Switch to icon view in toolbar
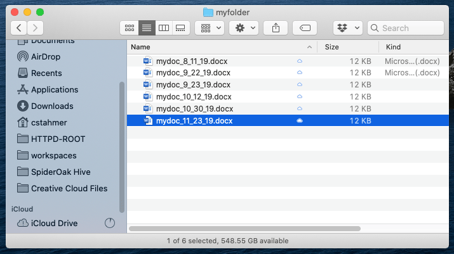 pyautogui.click(x=130, y=28)
